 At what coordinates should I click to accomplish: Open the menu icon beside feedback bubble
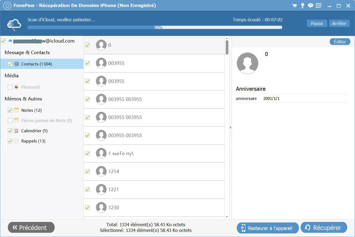(319, 6)
